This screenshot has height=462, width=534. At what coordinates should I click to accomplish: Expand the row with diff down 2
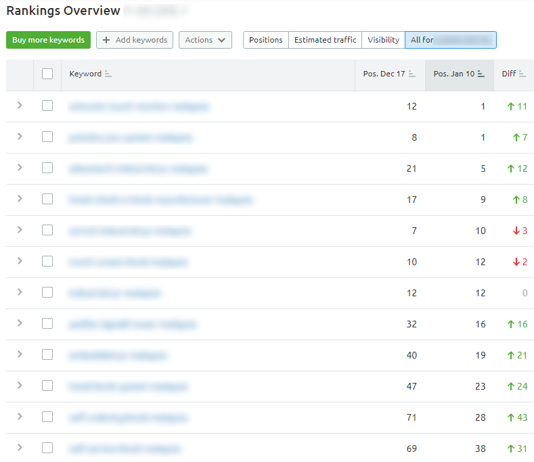(x=20, y=261)
